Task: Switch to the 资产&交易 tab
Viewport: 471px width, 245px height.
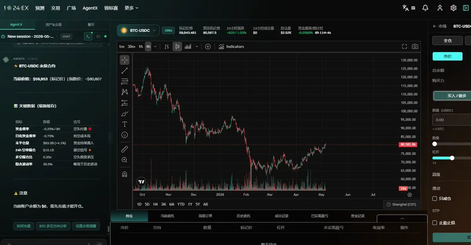Action: (53, 24)
